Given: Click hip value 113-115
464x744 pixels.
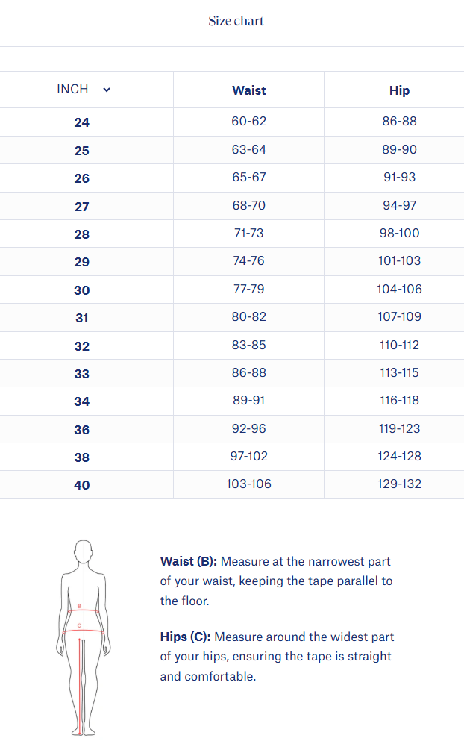Looking at the screenshot, I should click(399, 372).
